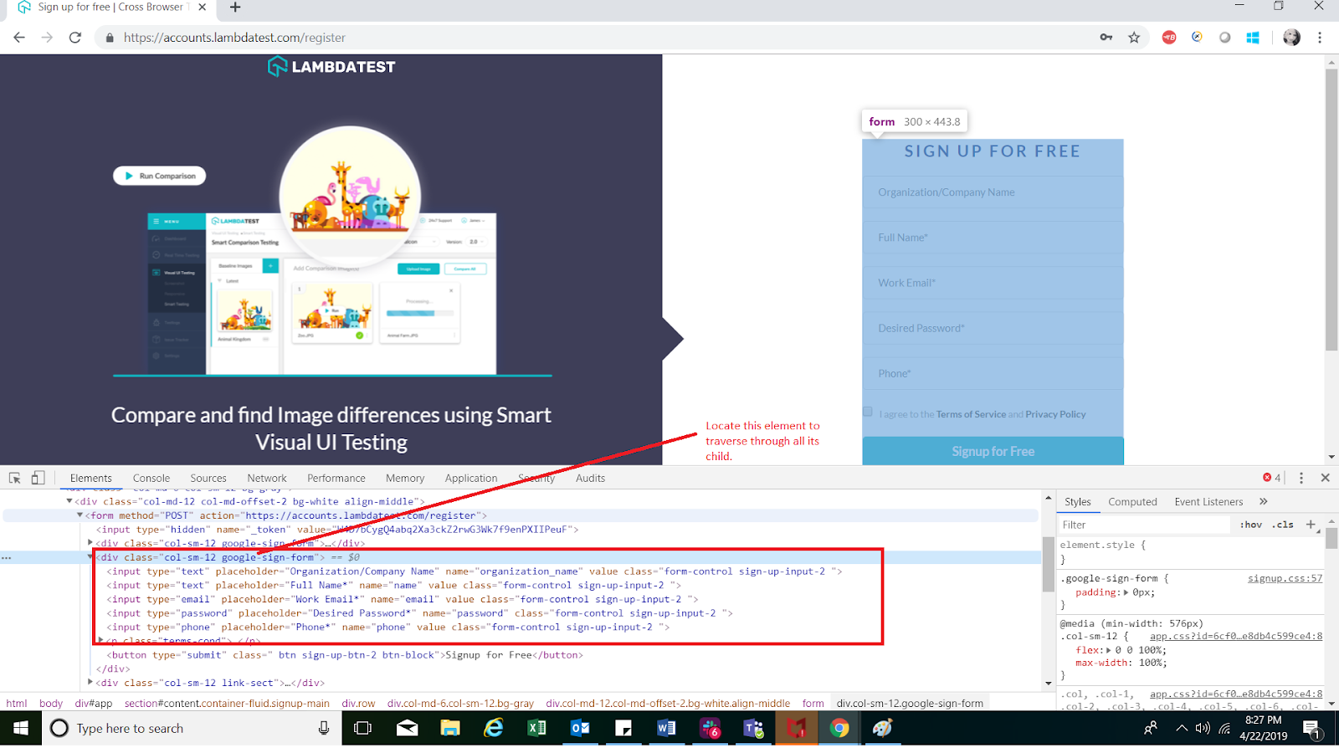The width and height of the screenshot is (1339, 753).
Task: Toggle the .cls class editor
Action: (1282, 524)
